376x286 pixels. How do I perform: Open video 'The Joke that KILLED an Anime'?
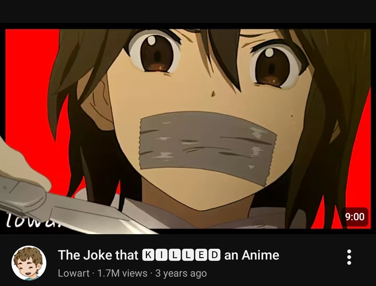(x=169, y=255)
